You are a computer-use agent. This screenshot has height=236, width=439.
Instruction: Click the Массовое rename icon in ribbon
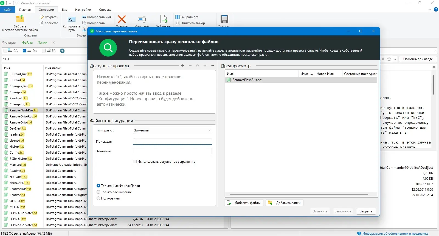pos(142,19)
